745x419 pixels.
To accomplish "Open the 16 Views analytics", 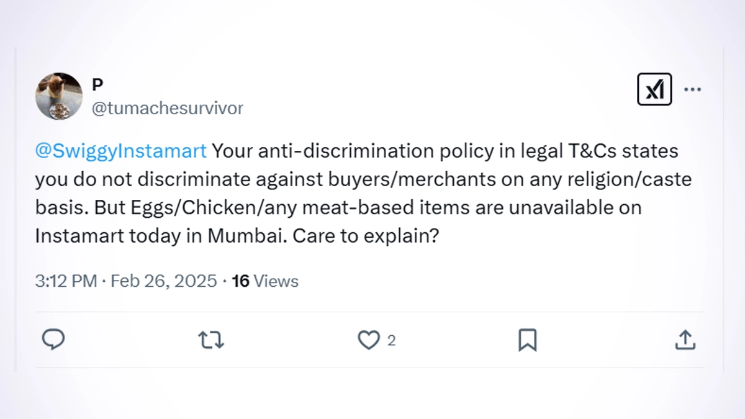I will 265,281.
